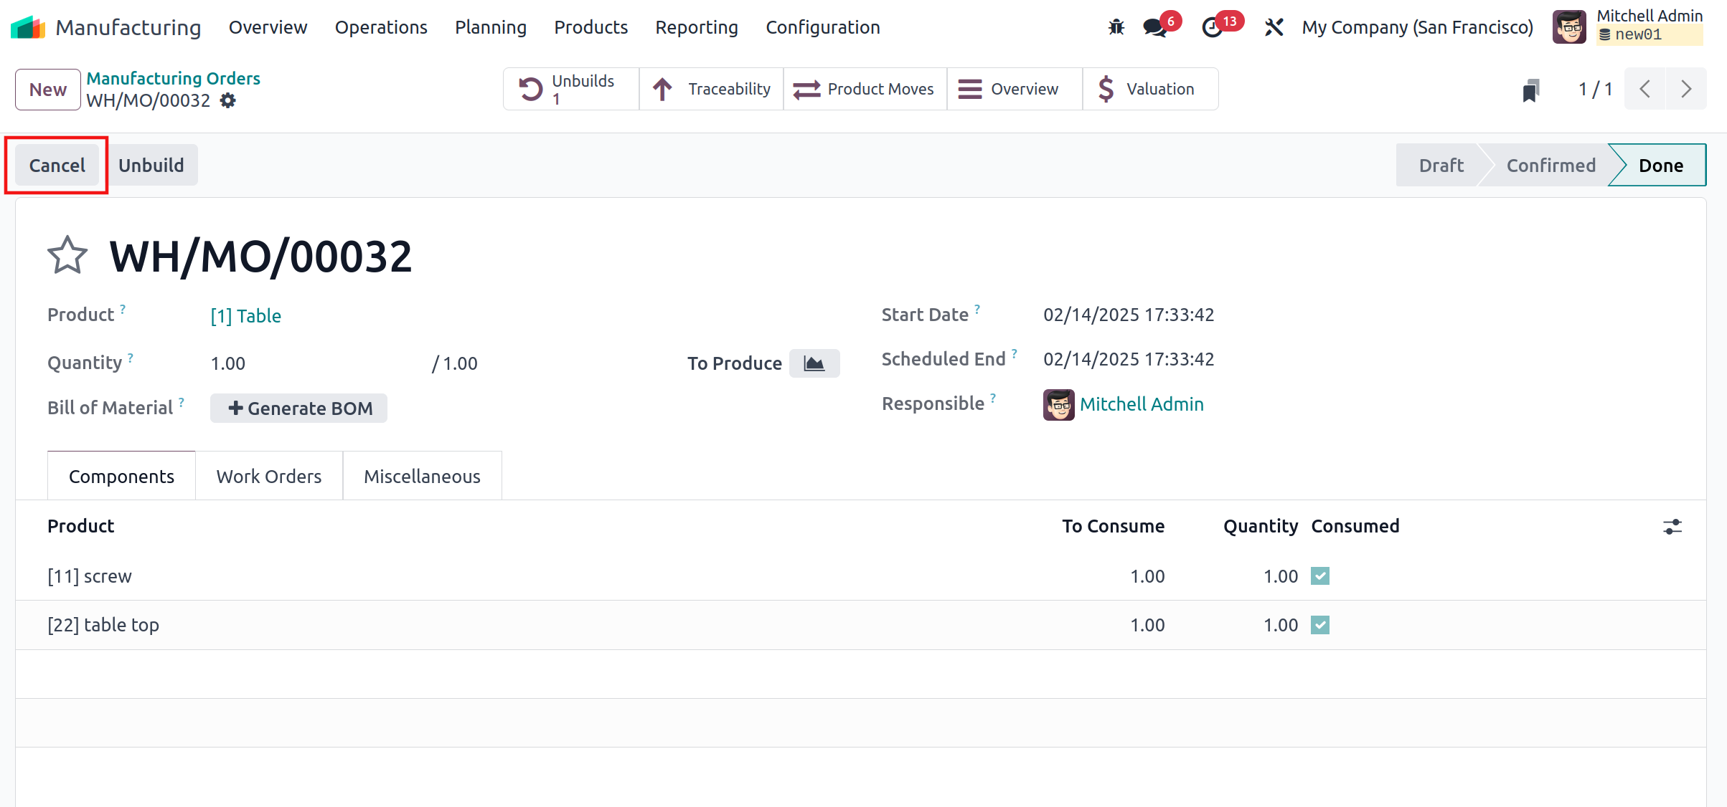This screenshot has height=807, width=1727.
Task: Click the wrench tools icon
Action: click(x=1274, y=27)
